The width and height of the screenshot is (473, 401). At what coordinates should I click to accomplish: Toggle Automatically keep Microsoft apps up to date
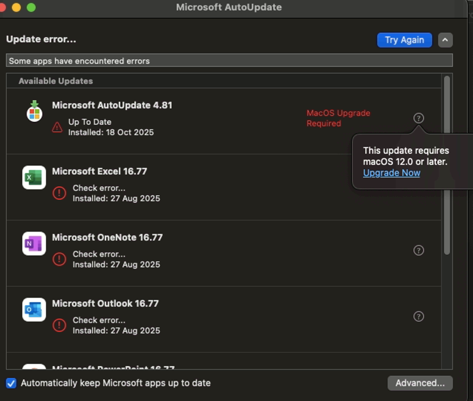click(11, 383)
